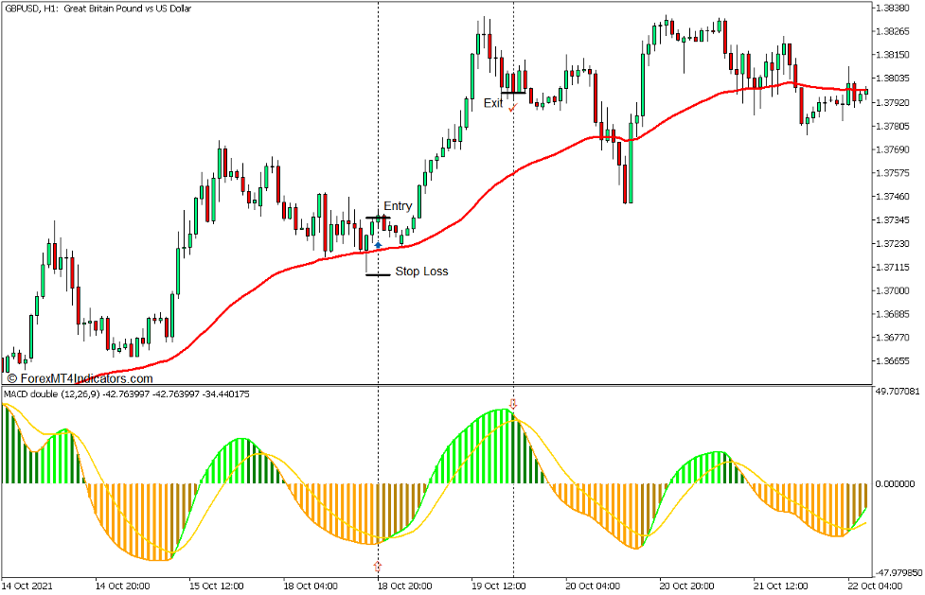Click the Stop Loss text label
Image resolution: width=925 pixels, height=595 pixels.
421,271
